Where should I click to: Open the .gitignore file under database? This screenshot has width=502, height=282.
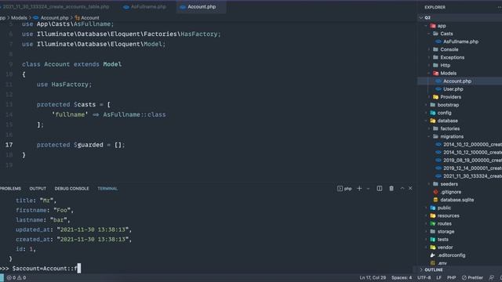point(451,192)
